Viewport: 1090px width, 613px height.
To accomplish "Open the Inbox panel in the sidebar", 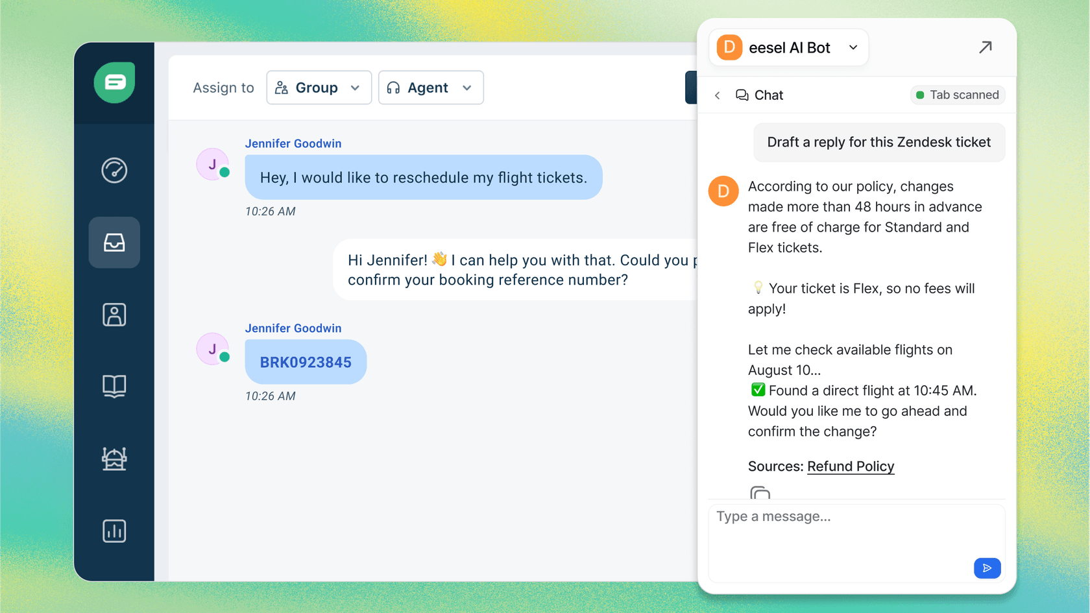I will 114,243.
